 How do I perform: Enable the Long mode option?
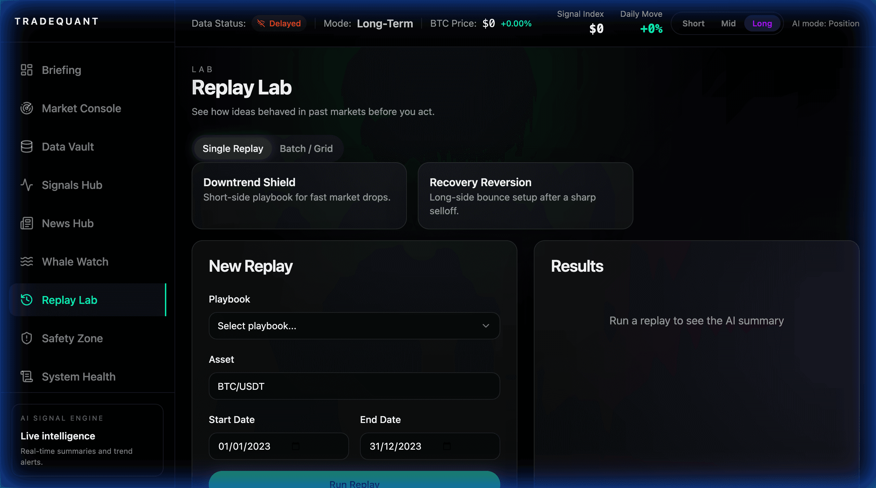pyautogui.click(x=762, y=23)
